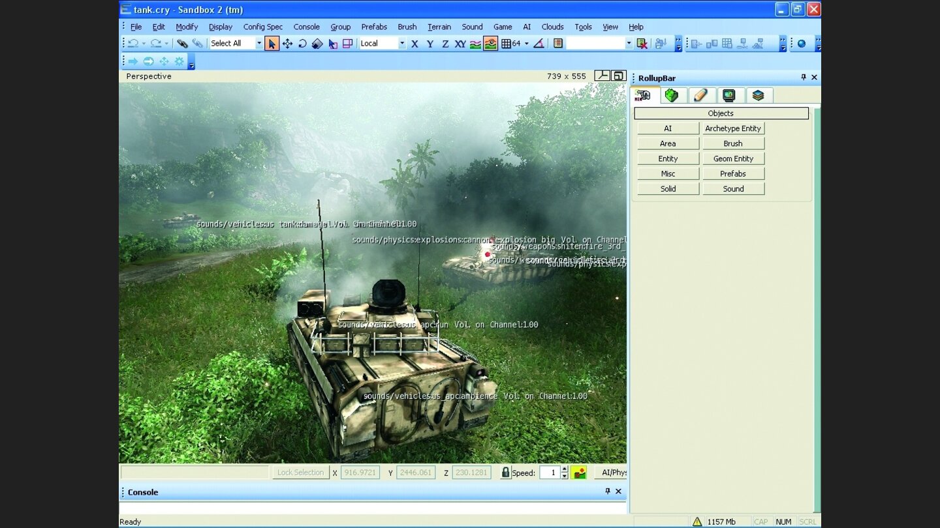Lock to X axis
The image size is (940, 528).
415,44
